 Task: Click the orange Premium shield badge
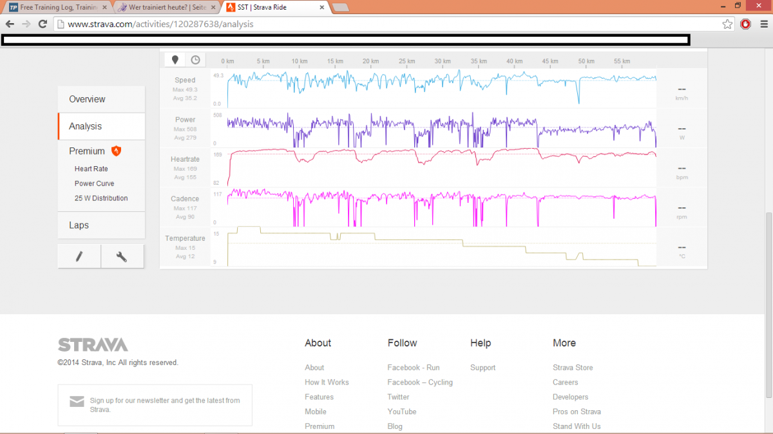point(116,151)
